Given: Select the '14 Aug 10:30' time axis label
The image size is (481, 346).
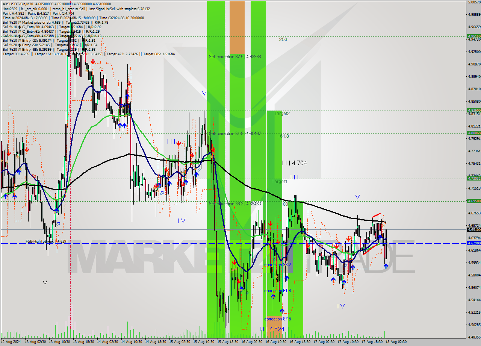Looking at the screenshot, I should [x=132, y=342].
